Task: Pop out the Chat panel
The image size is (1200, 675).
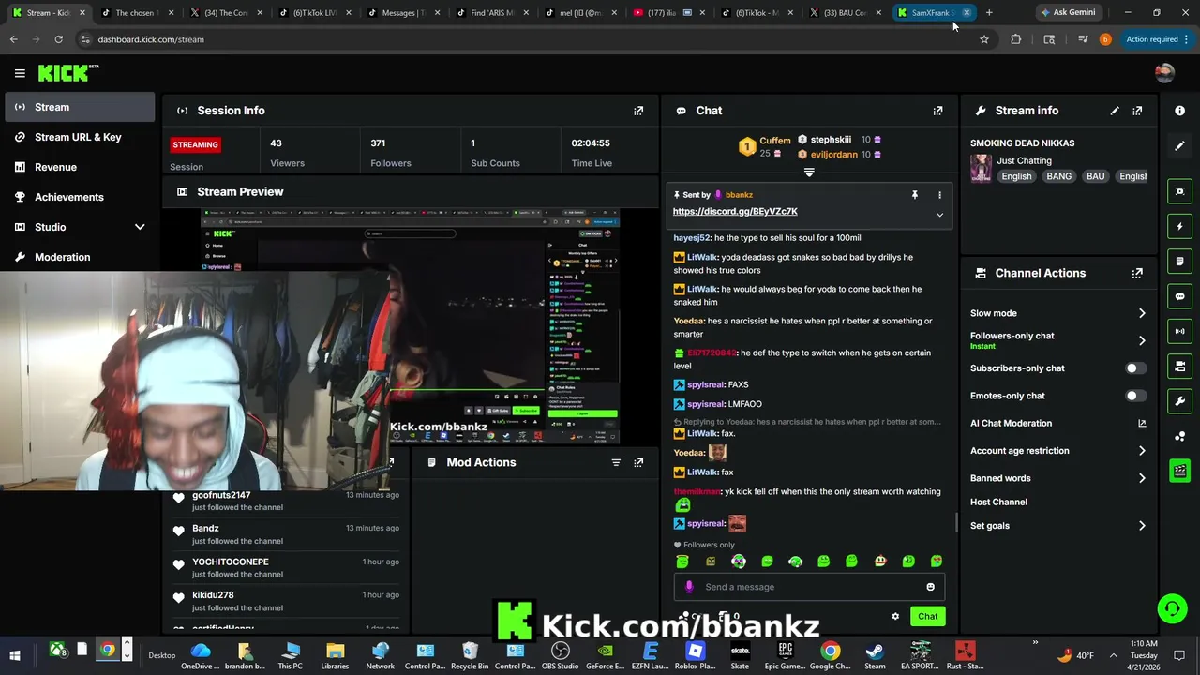Action: pyautogui.click(x=937, y=111)
